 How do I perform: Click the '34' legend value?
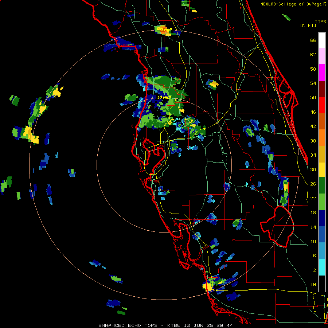313,155
